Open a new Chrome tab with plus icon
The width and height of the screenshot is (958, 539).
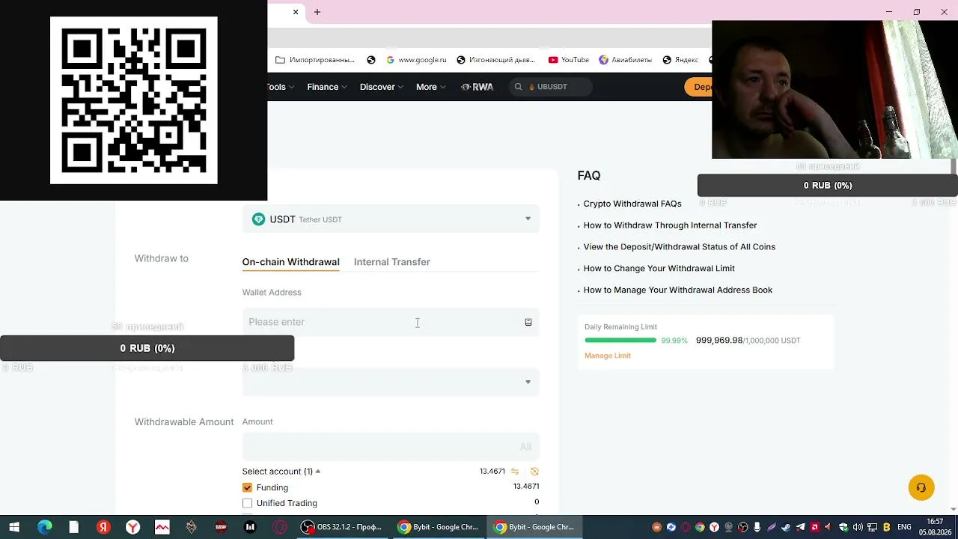pyautogui.click(x=317, y=12)
